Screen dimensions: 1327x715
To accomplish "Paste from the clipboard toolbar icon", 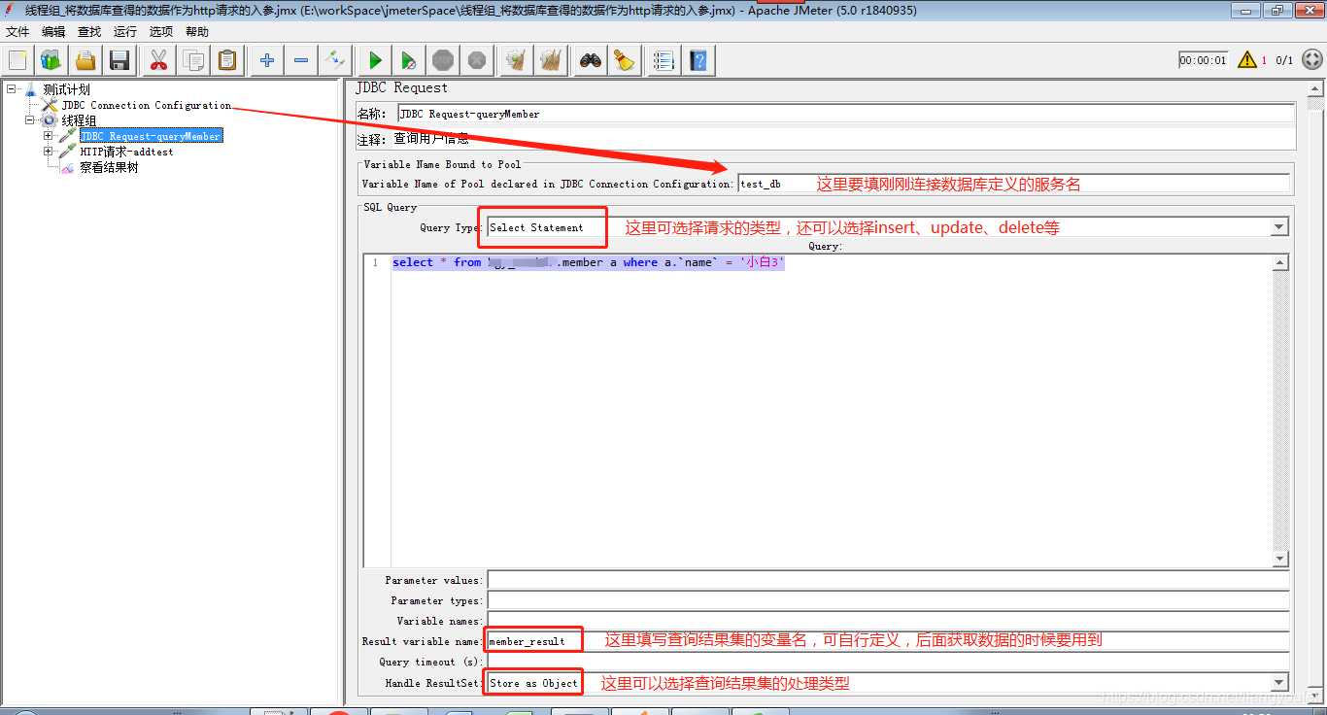I will pyautogui.click(x=227, y=60).
